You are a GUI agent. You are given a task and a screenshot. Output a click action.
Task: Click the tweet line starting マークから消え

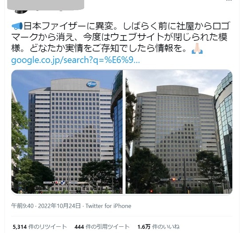tap(119, 37)
